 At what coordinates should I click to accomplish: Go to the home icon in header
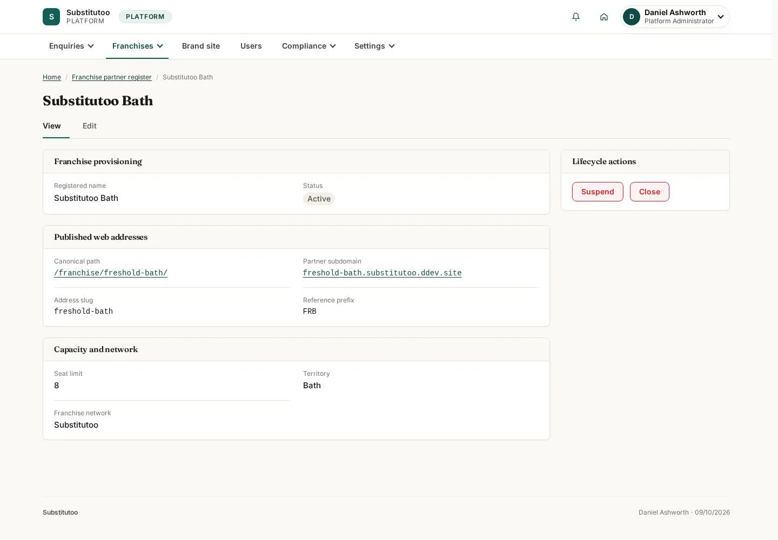click(x=604, y=17)
